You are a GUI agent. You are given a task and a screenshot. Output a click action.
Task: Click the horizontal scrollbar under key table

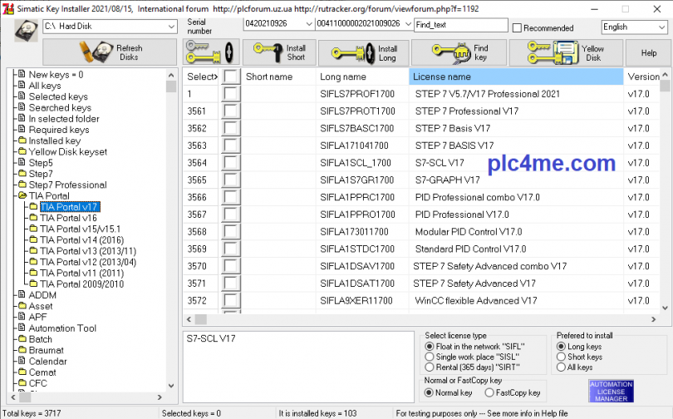[x=415, y=319]
